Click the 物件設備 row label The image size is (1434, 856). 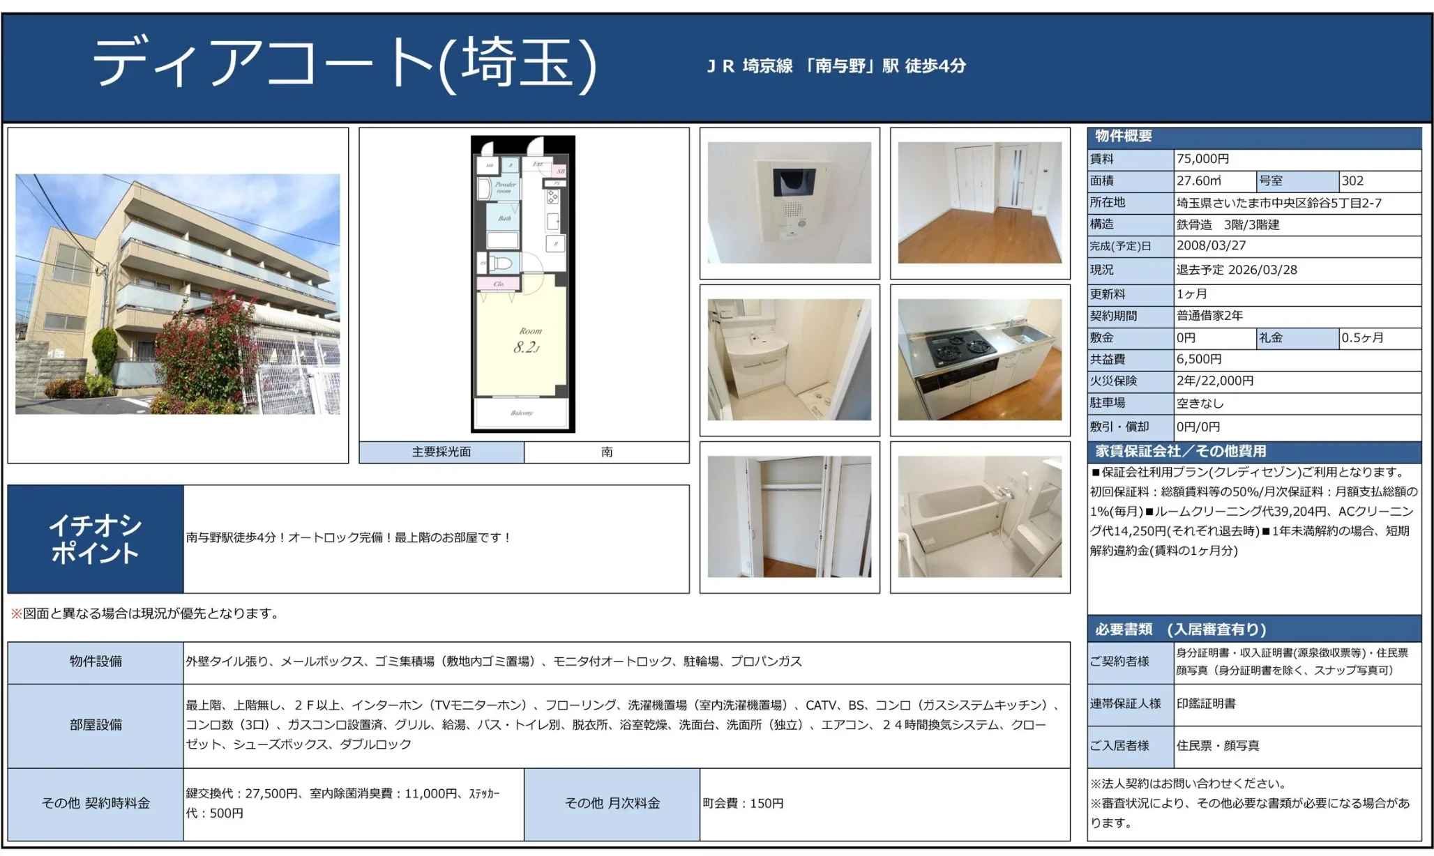96,662
